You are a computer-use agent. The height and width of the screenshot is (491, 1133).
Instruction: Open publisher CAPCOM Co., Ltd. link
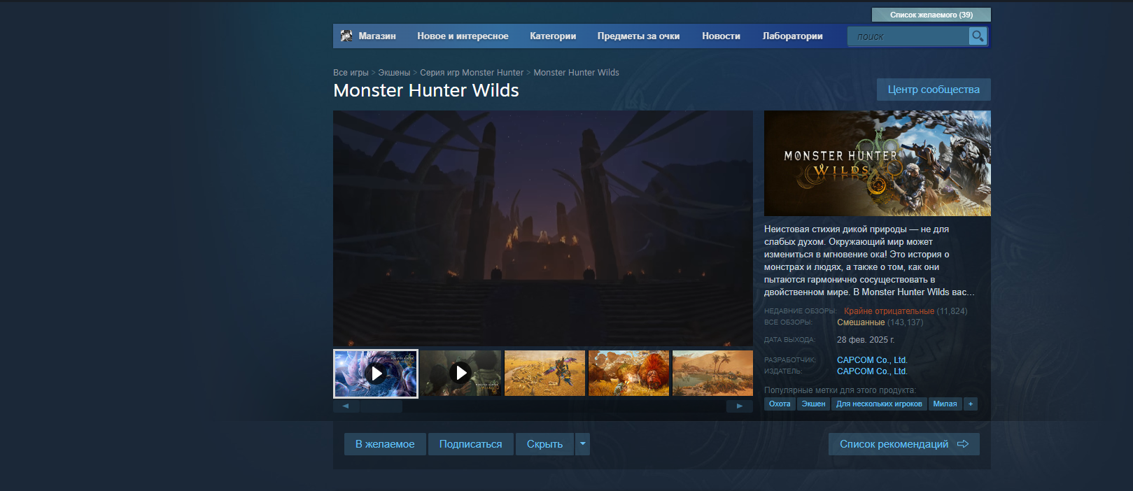click(872, 371)
